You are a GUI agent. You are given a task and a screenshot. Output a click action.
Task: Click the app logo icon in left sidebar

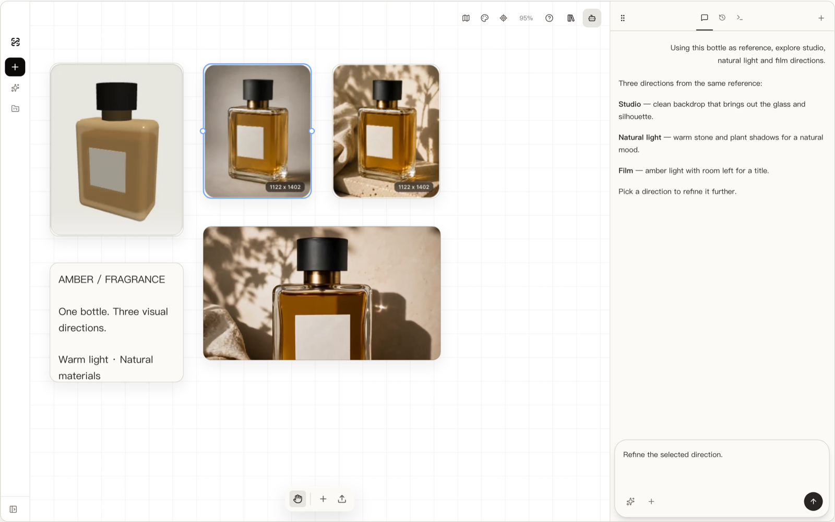point(15,42)
